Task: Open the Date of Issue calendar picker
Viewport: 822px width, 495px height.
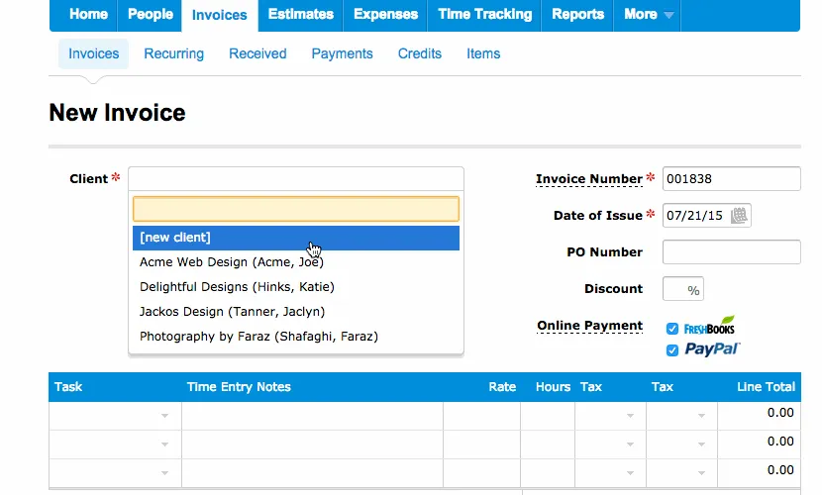Action: (739, 216)
